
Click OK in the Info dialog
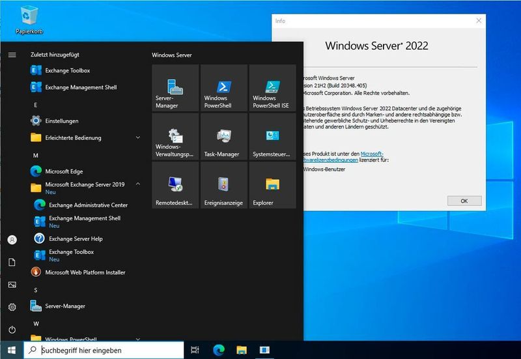[x=464, y=201]
